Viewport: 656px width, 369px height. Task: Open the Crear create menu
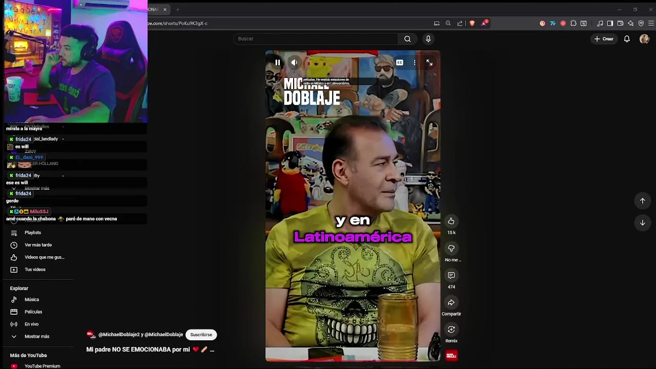(604, 39)
